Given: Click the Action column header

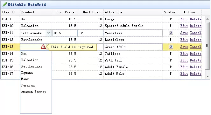Looking at the screenshot, I should tap(190, 12).
